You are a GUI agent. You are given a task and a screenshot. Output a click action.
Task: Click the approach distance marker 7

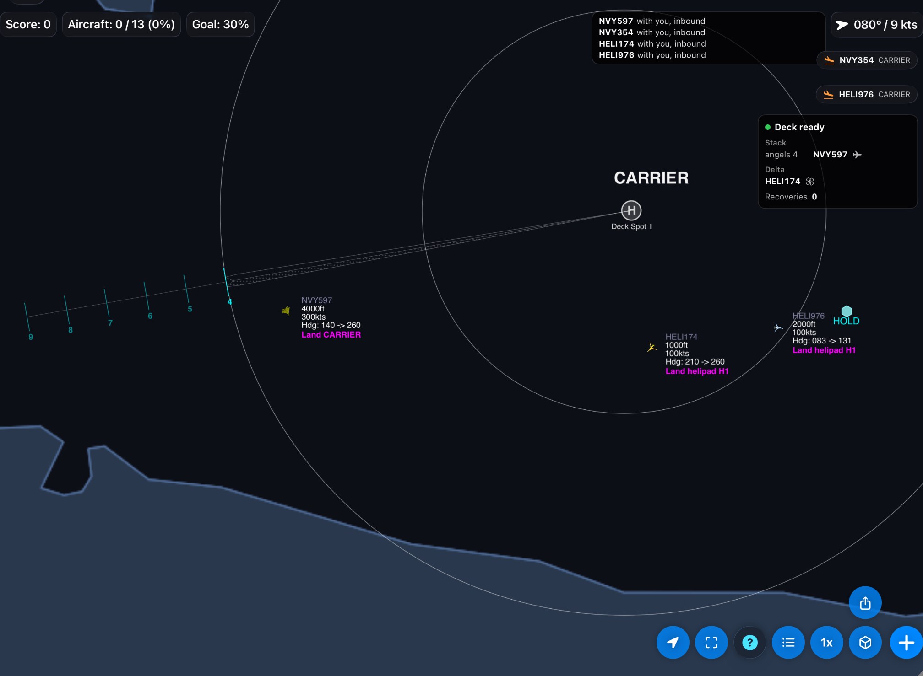pos(110,323)
